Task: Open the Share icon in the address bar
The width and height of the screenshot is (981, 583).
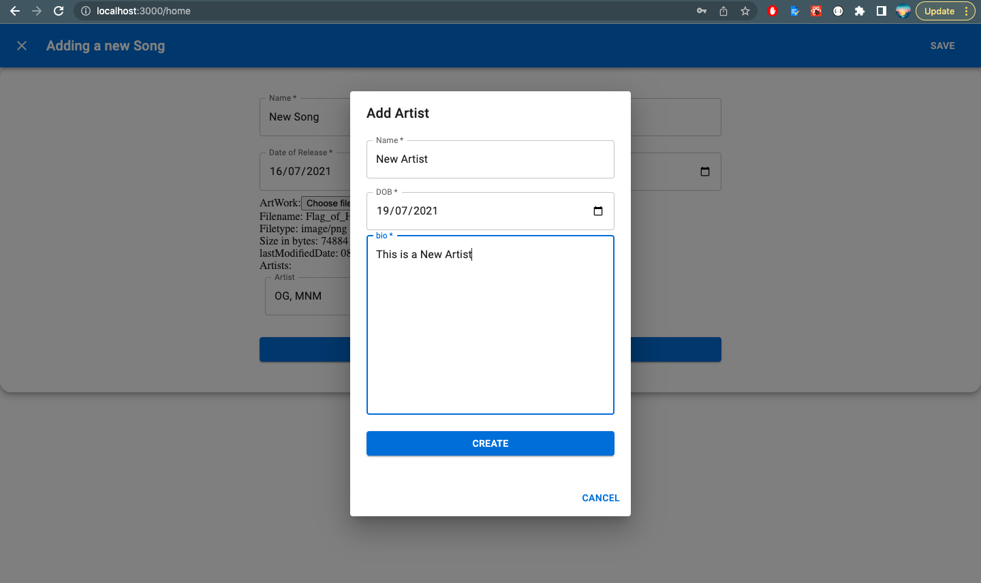Action: click(x=723, y=11)
